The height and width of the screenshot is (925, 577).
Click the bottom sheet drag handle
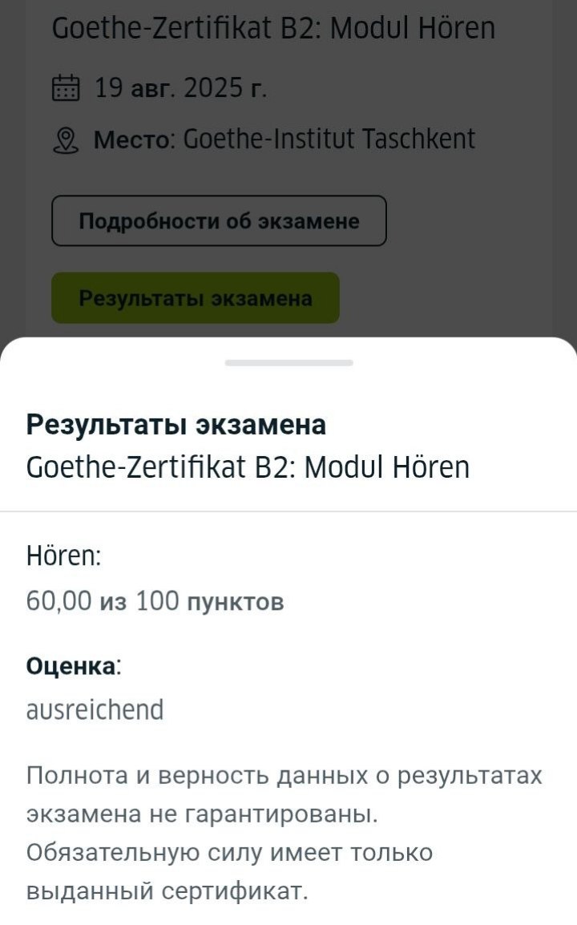click(x=288, y=363)
